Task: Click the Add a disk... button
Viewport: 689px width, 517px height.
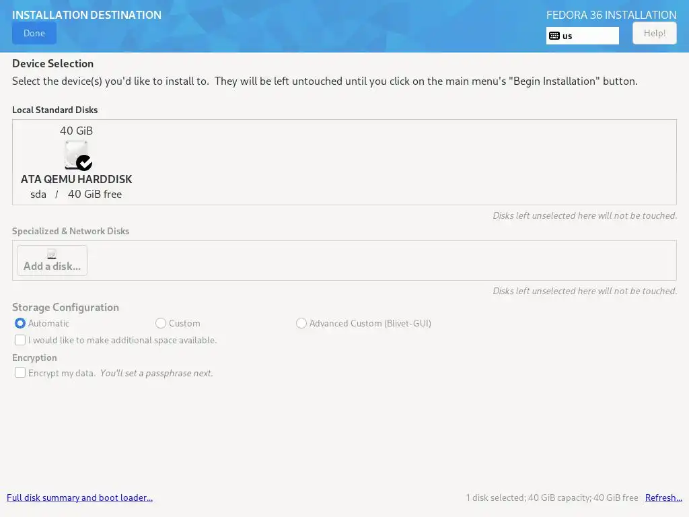Action: coord(52,261)
